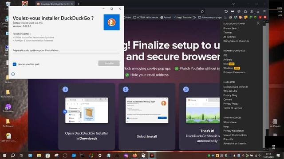This screenshot has height=159, width=284.
Task: Open the terminal icon on taskbar
Action: [x=83, y=155]
